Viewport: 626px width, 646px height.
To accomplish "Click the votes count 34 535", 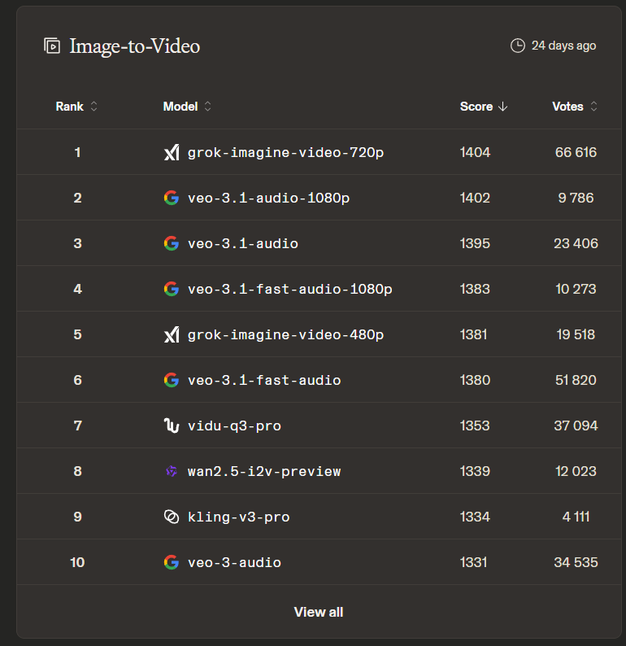I will (576, 562).
